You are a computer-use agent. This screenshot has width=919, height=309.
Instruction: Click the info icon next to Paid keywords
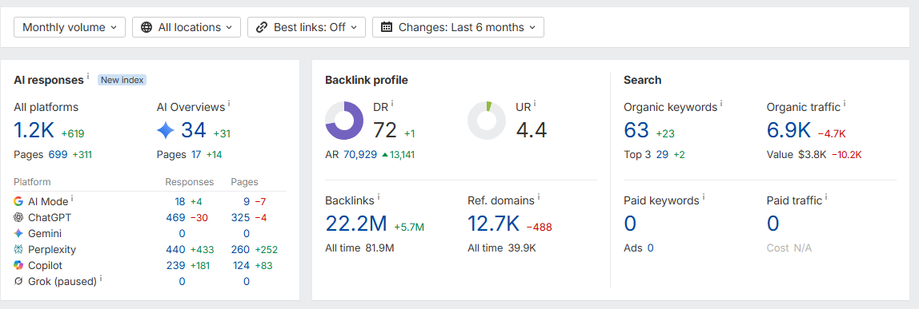pos(704,197)
